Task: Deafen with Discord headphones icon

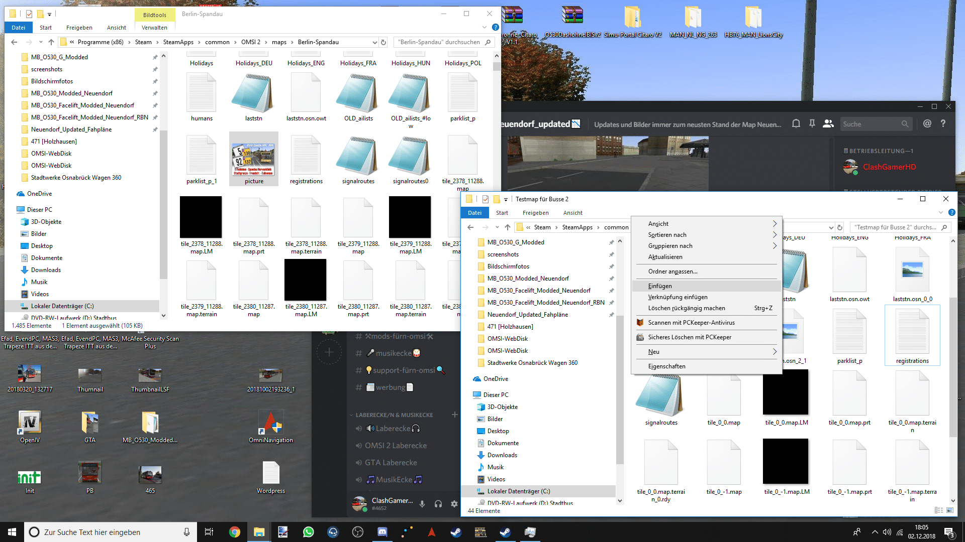Action: (x=438, y=504)
